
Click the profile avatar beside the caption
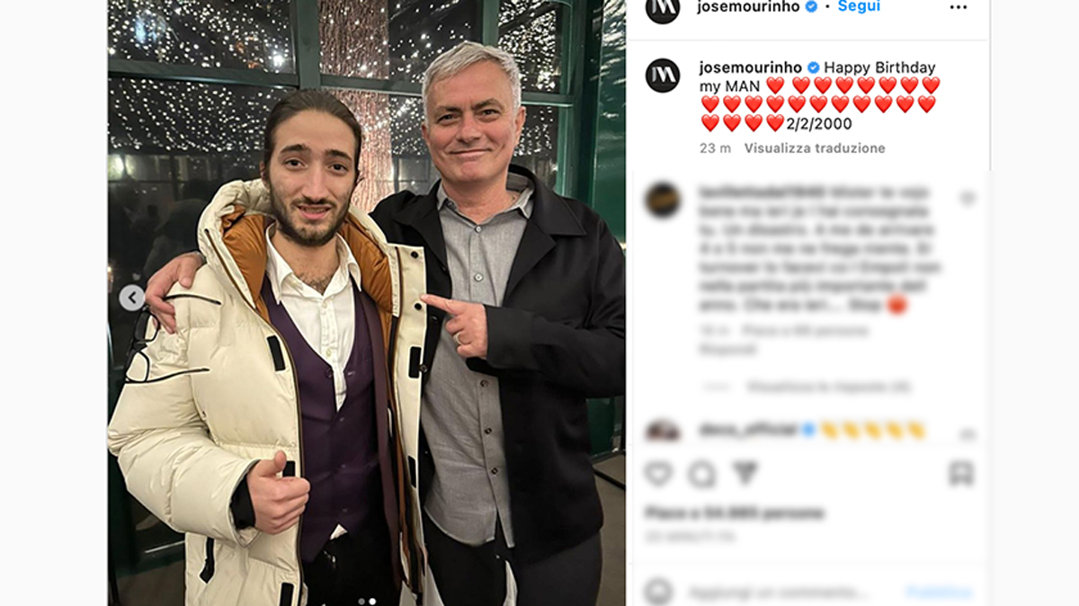pos(663,76)
